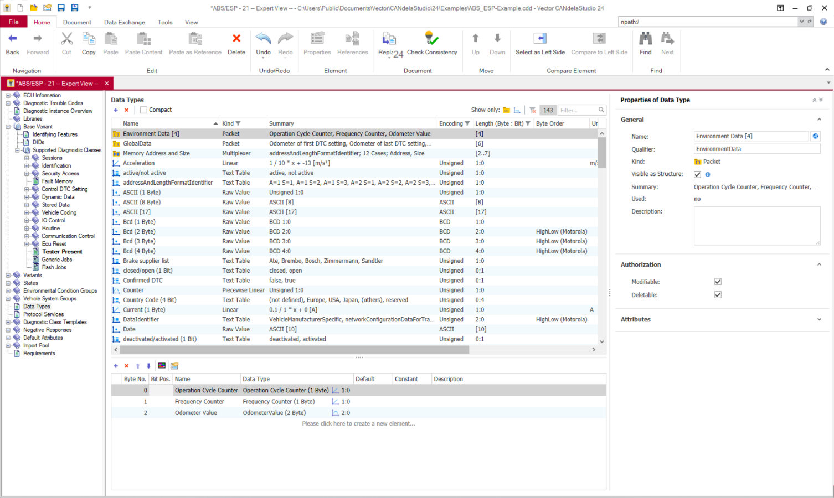Collapse the General properties section

click(x=819, y=120)
